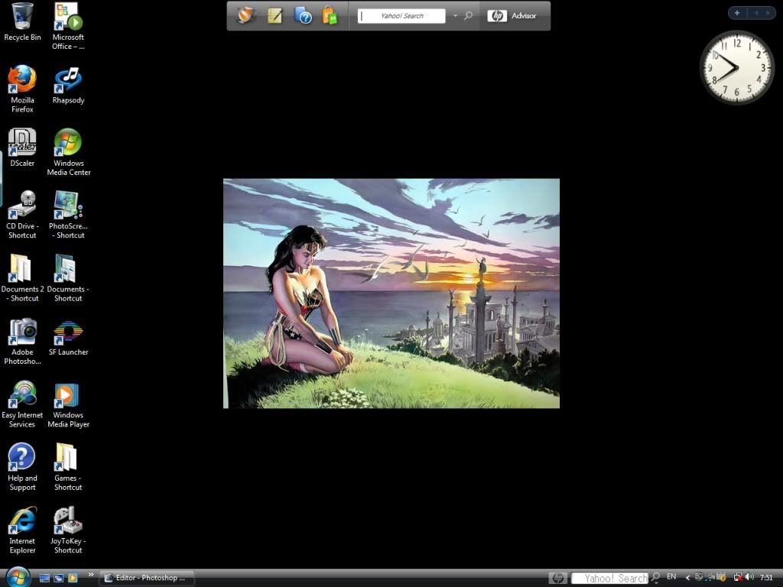The height and width of the screenshot is (587, 783).
Task: Select the Windows Media Player desktop icon
Action: [68, 404]
